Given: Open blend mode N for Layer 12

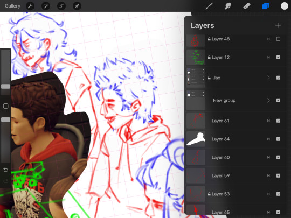Looking at the screenshot, I should point(268,57).
